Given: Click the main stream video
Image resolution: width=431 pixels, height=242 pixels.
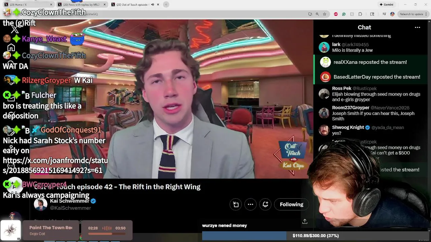Looking at the screenshot, I should pos(171,99).
